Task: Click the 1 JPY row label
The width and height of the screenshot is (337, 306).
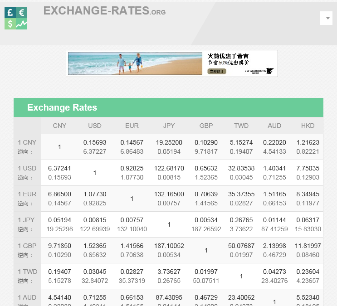Action: coord(27,220)
